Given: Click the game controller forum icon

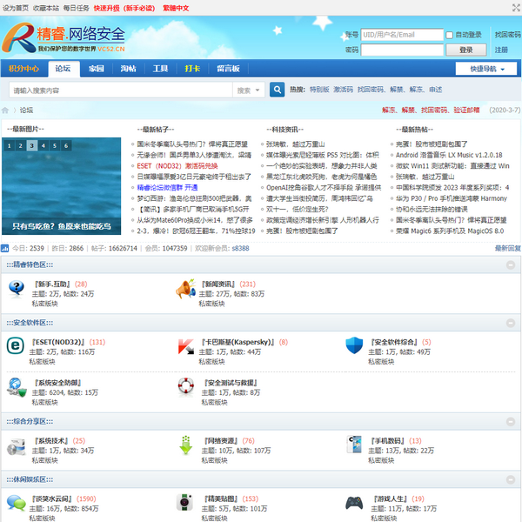Looking at the screenshot, I should coord(354,503).
